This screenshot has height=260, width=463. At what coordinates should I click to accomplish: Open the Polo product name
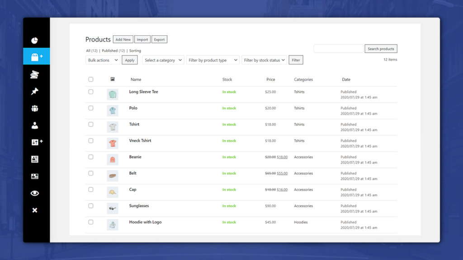point(133,108)
